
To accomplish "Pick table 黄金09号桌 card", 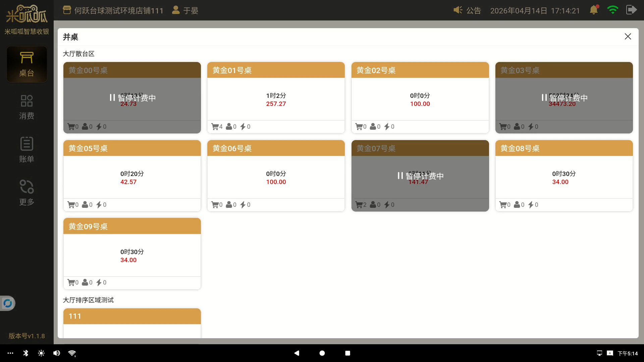I will click(x=132, y=254).
